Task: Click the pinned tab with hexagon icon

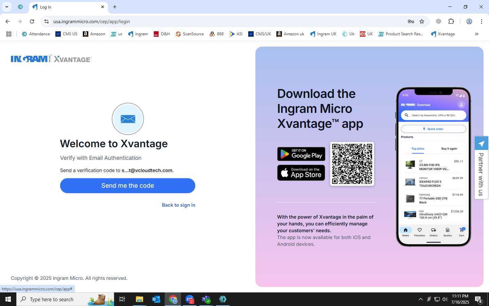Action: [x=20, y=7]
